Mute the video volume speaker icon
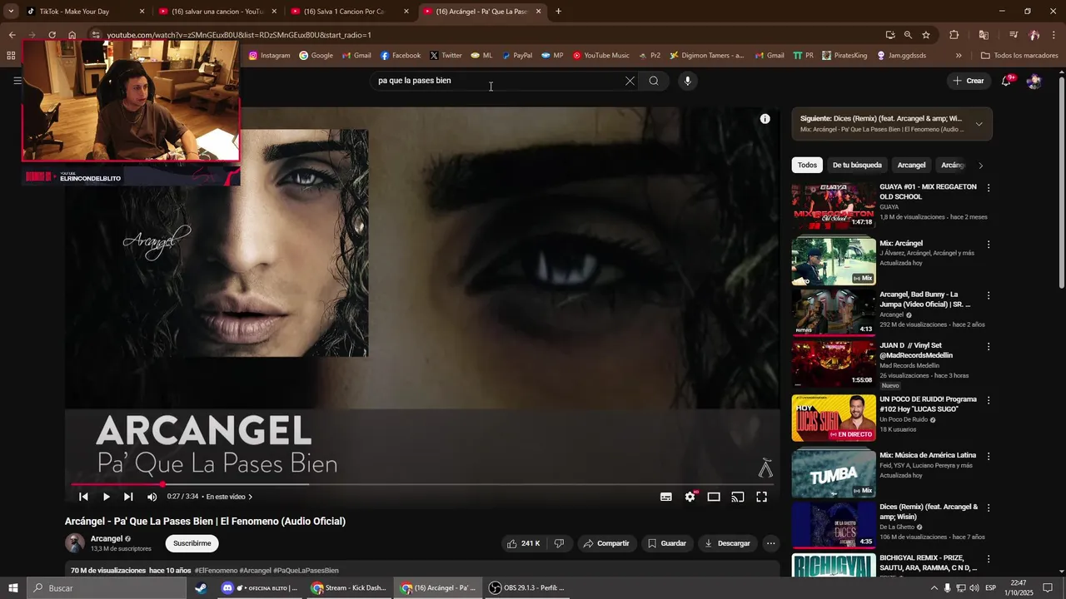1066x599 pixels. tap(152, 497)
